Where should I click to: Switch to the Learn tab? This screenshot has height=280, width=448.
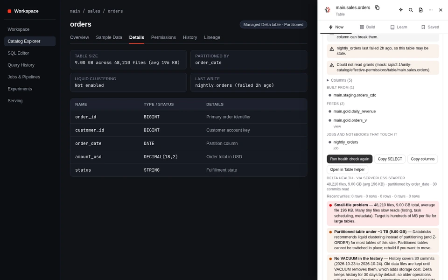click(399, 27)
